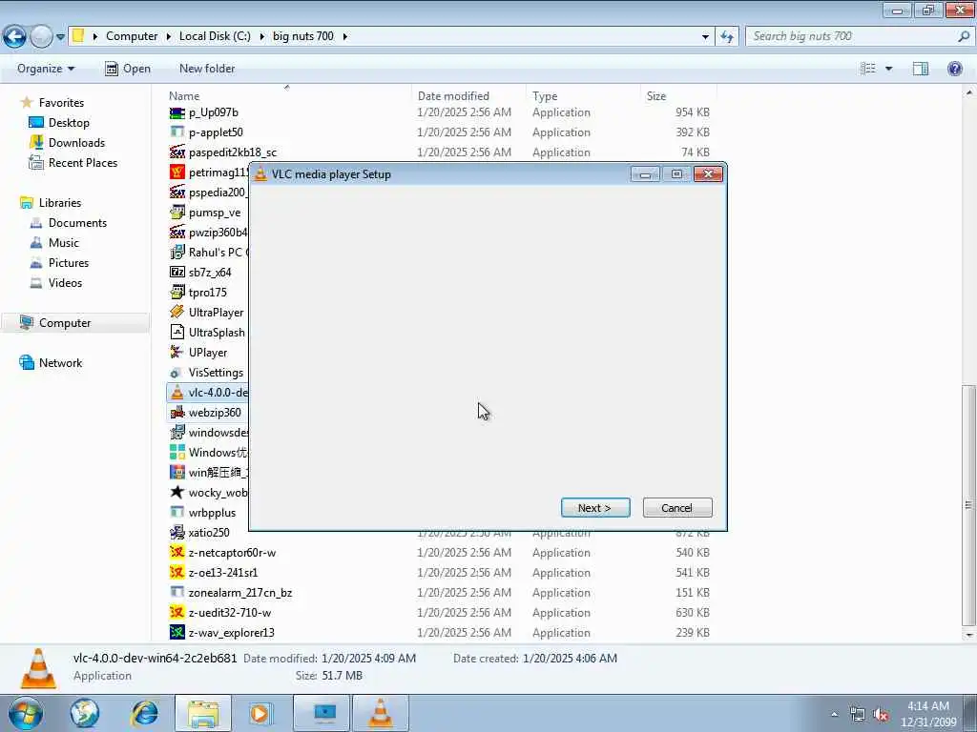The width and height of the screenshot is (977, 732).
Task: Click Next in VLC Setup dialog
Action: 595,508
